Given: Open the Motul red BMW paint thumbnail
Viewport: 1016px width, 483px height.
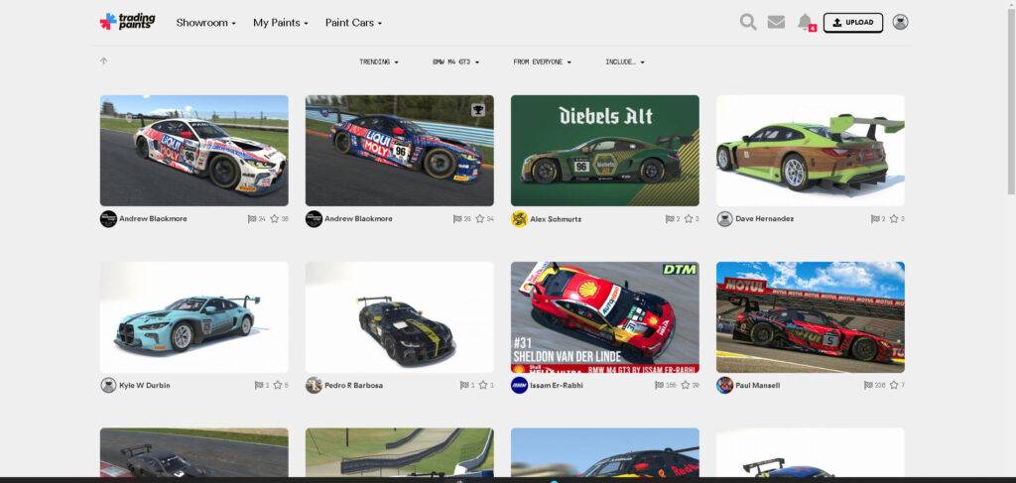Looking at the screenshot, I should click(x=810, y=317).
